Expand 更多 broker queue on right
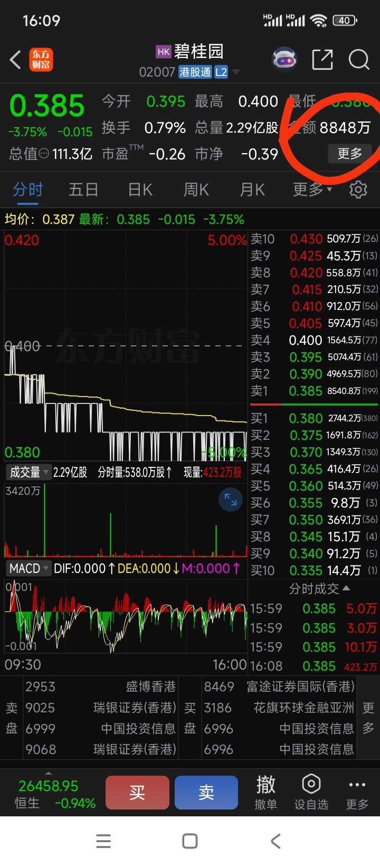This screenshot has width=380, height=866. click(368, 718)
